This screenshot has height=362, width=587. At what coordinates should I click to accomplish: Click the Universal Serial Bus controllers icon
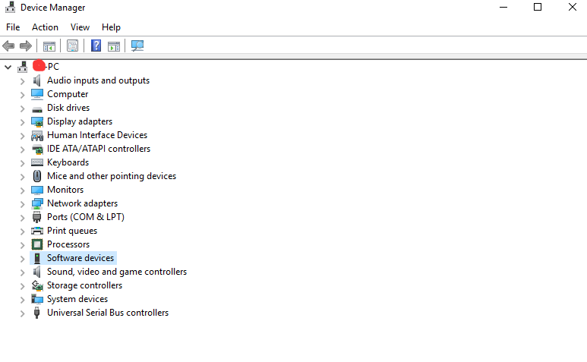[x=36, y=313]
